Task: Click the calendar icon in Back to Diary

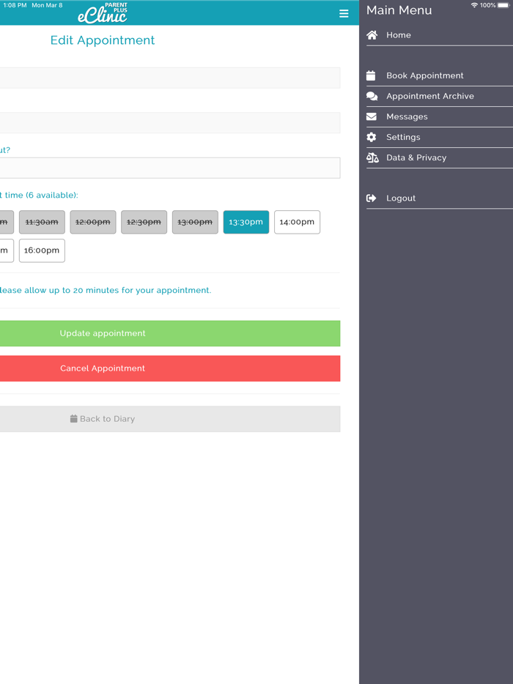Action: click(x=74, y=419)
